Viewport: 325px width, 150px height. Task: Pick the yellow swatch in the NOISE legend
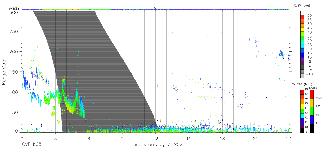click(x=312, y=103)
